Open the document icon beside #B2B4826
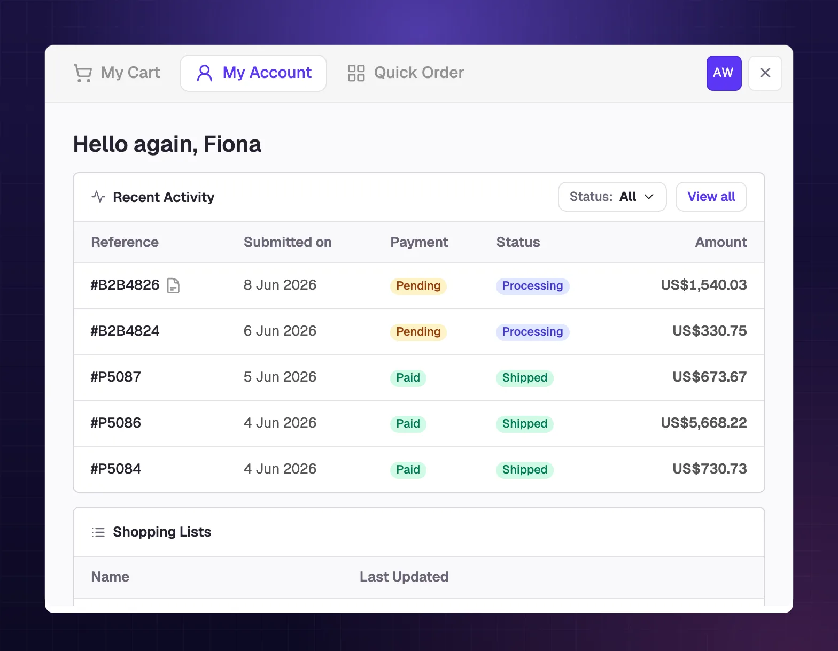This screenshot has width=838, height=651. point(173,286)
